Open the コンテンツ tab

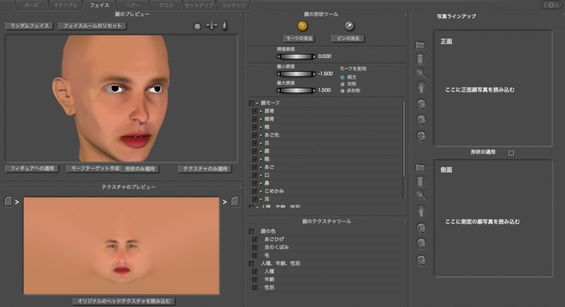[233, 5]
